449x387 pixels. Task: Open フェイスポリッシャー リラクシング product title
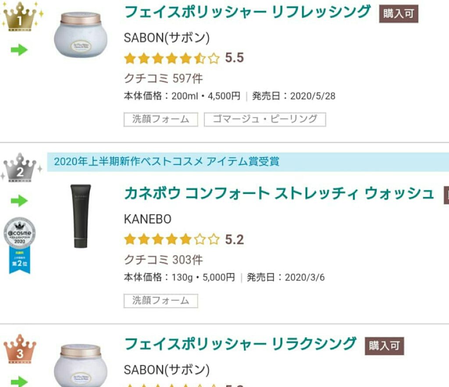tap(240, 344)
